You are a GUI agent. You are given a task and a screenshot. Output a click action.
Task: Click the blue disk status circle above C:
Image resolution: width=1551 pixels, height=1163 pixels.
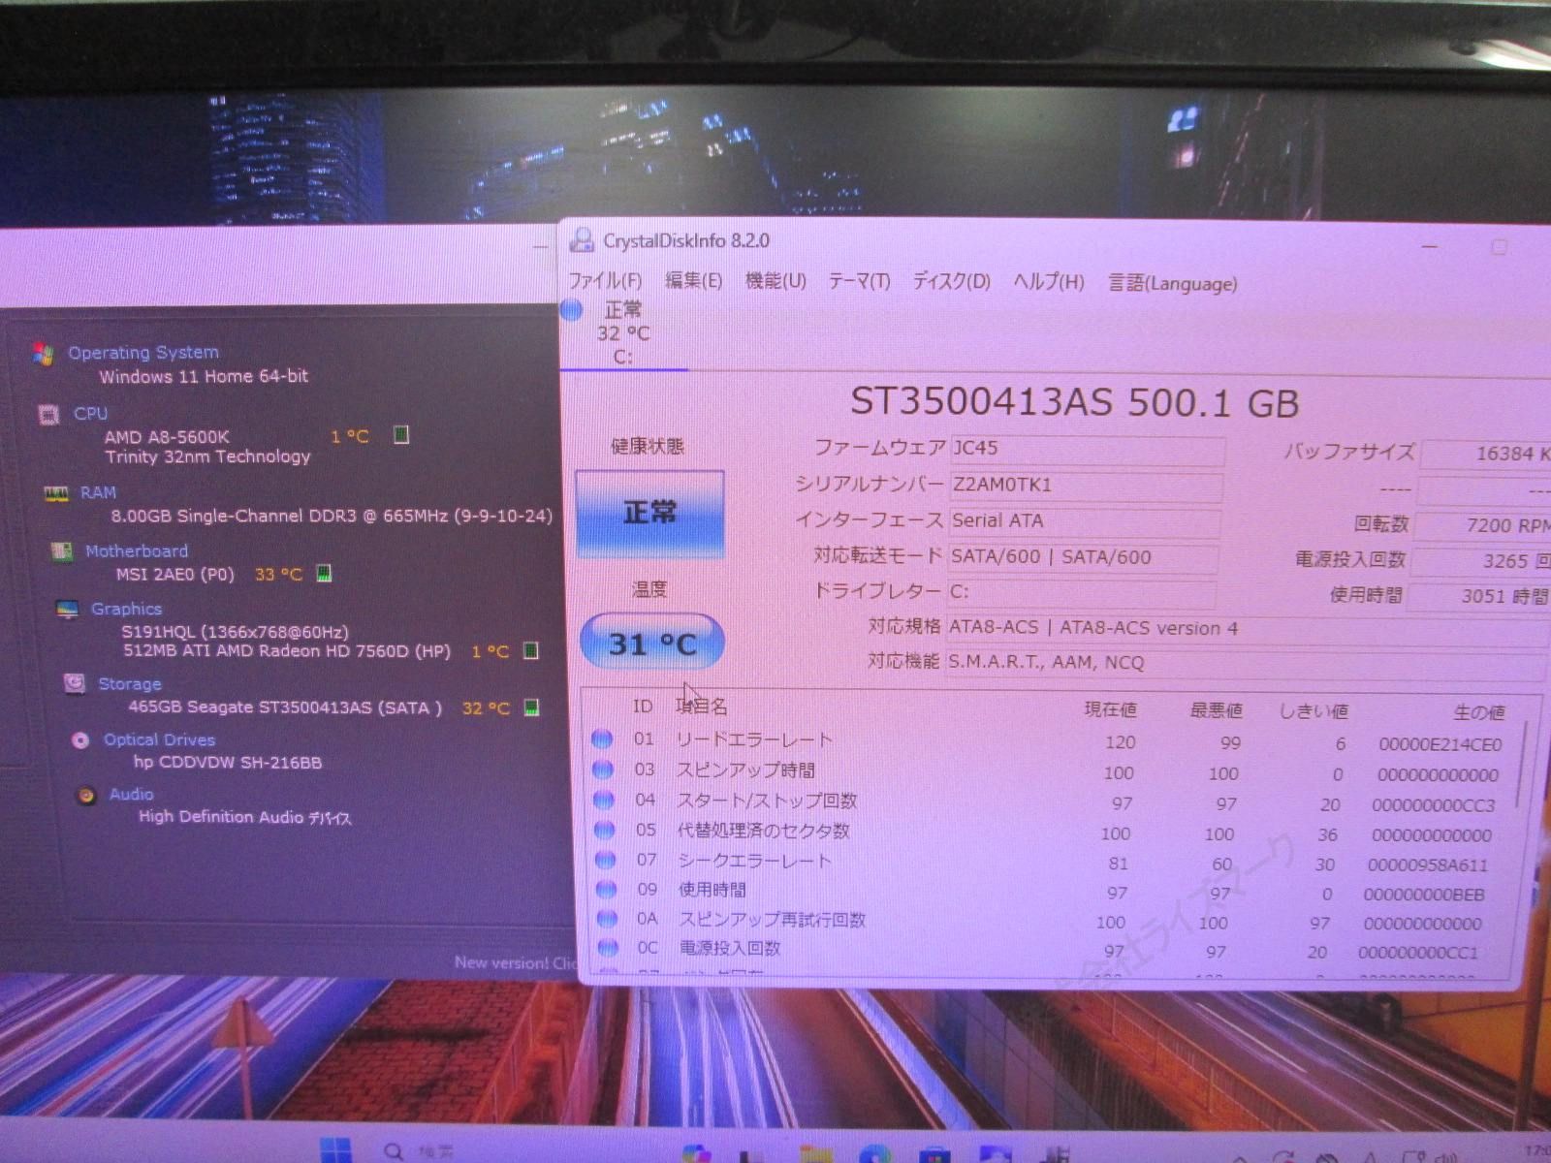(x=571, y=310)
